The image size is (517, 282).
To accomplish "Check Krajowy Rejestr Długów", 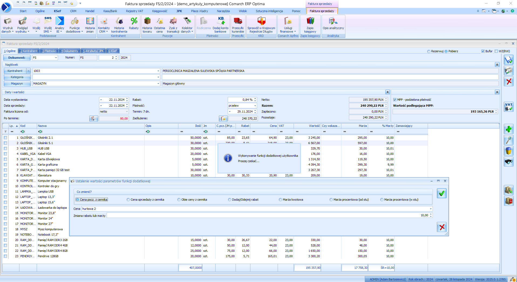I will [261, 25].
